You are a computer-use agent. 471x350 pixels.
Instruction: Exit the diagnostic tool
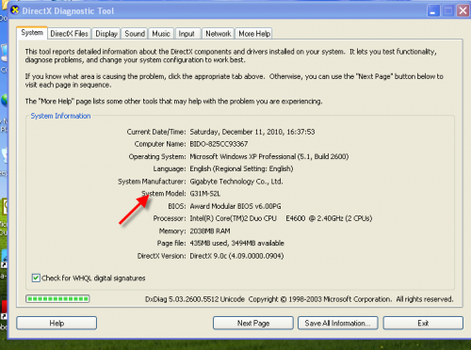pos(423,323)
